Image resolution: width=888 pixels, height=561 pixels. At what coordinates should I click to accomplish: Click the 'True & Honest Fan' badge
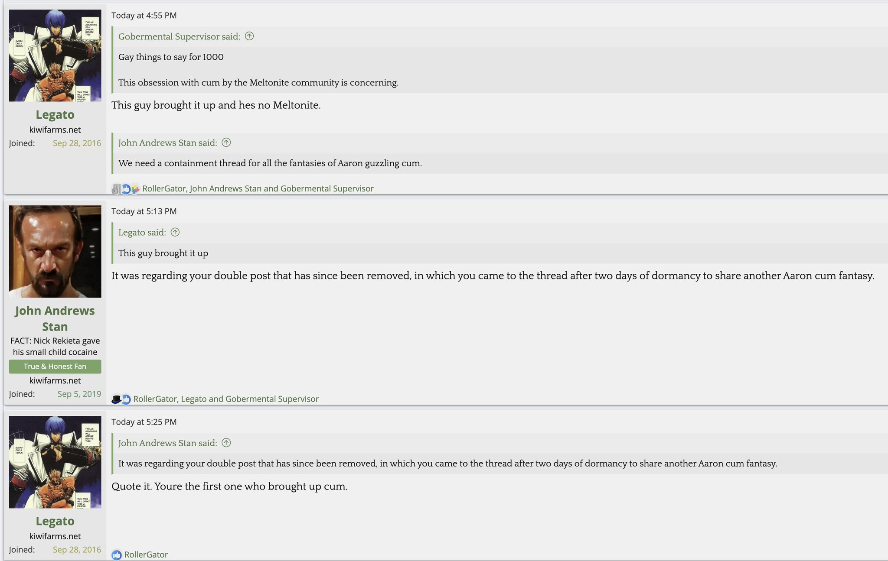click(55, 366)
